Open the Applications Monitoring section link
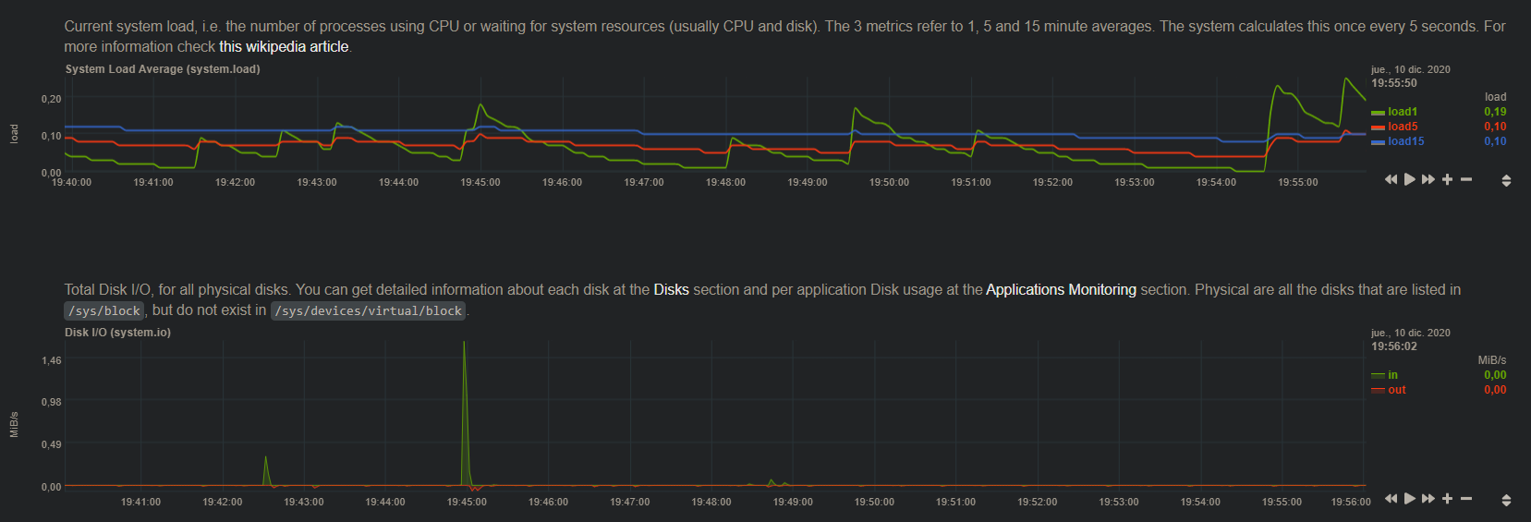This screenshot has width=1531, height=522. tap(1061, 290)
